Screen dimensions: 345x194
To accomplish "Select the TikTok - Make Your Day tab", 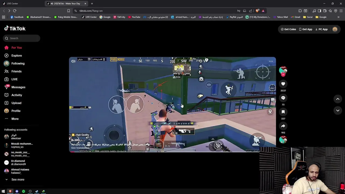I will point(67,4).
